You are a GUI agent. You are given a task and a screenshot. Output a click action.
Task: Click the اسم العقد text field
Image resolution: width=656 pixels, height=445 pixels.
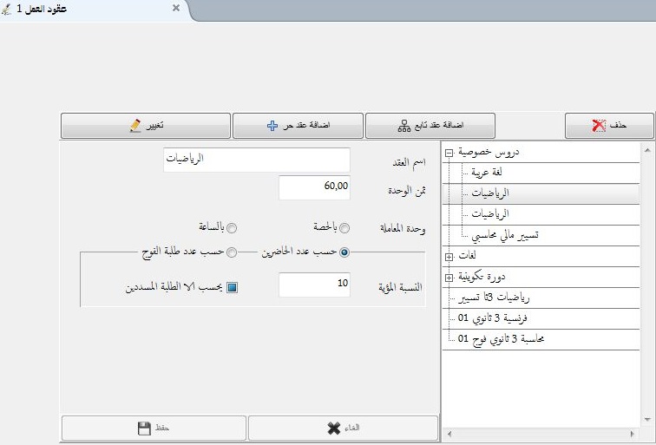point(256,160)
